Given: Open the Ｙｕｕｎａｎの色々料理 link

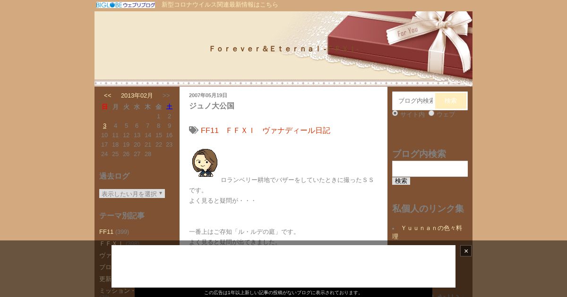Looking at the screenshot, I should 427,232.
